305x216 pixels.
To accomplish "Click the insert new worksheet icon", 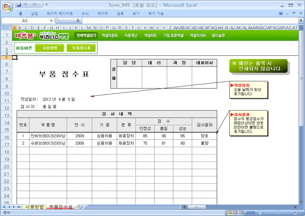I will (x=80, y=207).
